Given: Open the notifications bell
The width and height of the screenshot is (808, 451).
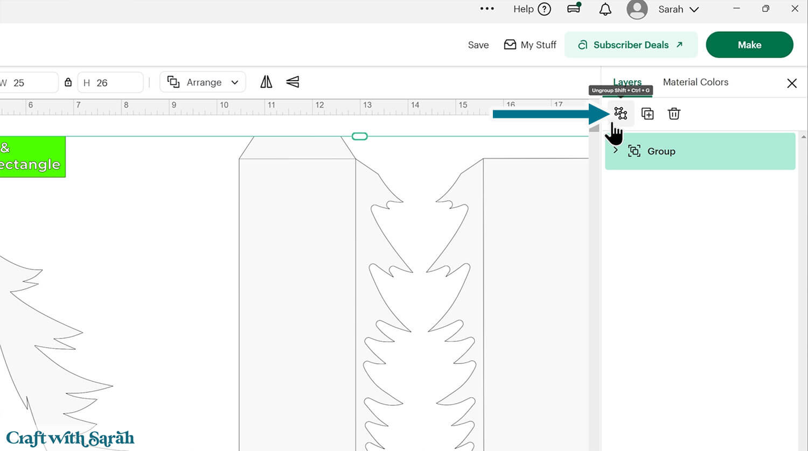Looking at the screenshot, I should pyautogui.click(x=605, y=9).
